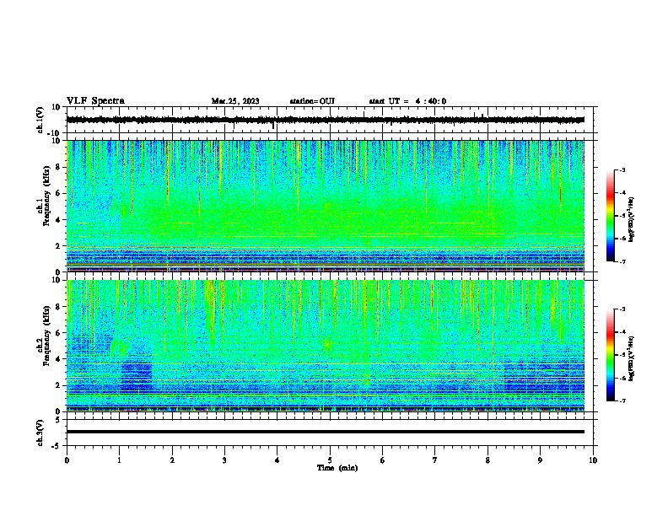Click "-3" on ch.2 color scale
Screen dimensions: 668x516
coord(622,309)
